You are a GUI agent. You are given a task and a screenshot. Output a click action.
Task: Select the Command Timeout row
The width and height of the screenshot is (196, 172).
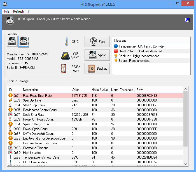point(95,148)
